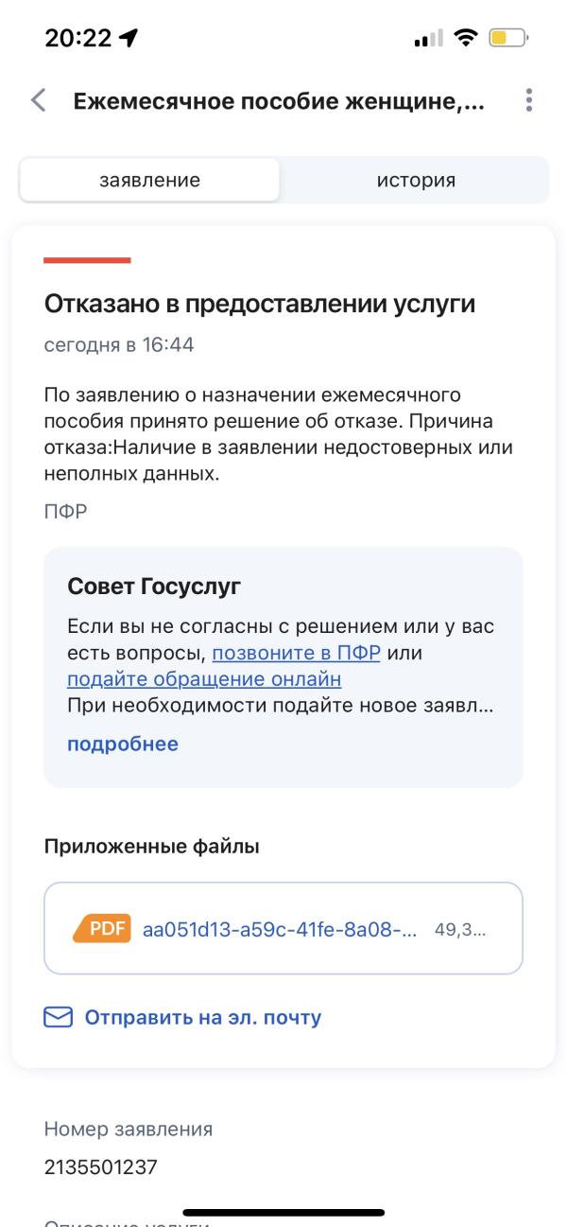This screenshot has height=1227, width=567.
Task: Tap the location arrow next to the time
Action: click(127, 39)
